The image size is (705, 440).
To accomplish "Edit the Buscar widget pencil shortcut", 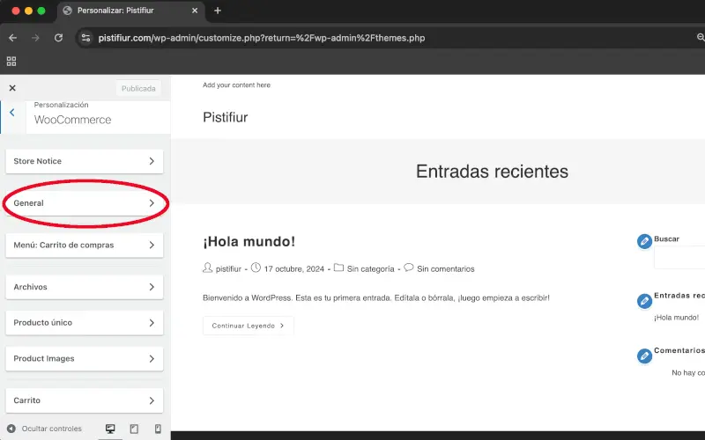I will click(x=644, y=241).
